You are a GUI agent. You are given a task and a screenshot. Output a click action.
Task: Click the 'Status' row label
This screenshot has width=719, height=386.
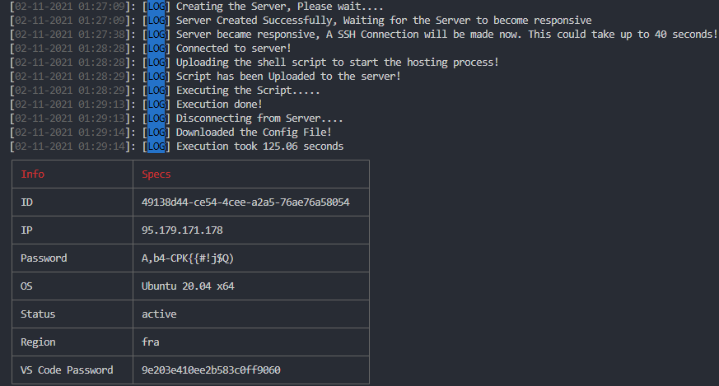click(38, 314)
